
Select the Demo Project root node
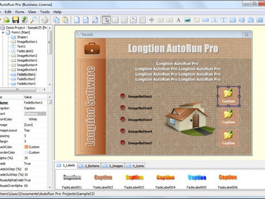point(26,28)
